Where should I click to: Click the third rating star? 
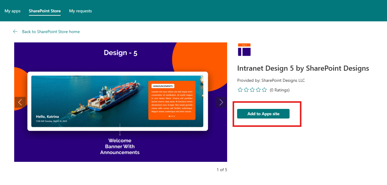252,90
